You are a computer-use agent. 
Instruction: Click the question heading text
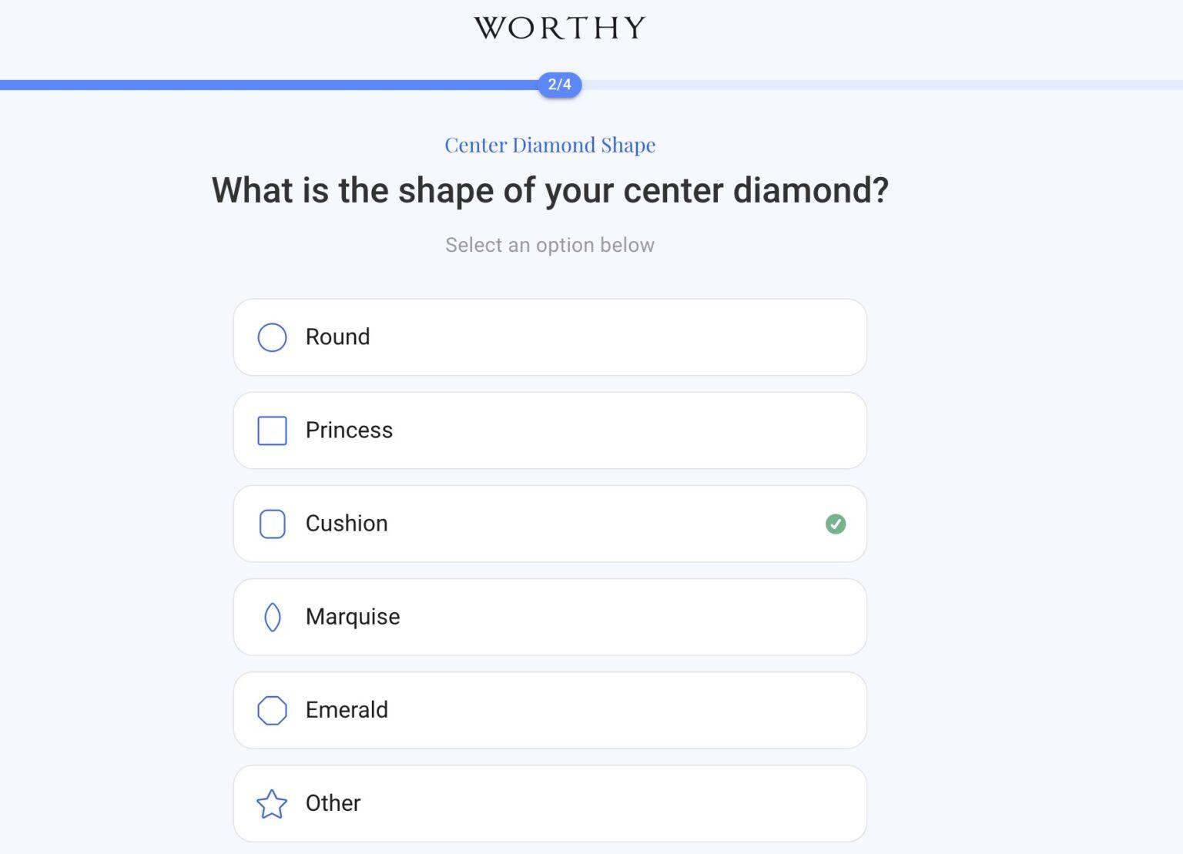tap(549, 190)
